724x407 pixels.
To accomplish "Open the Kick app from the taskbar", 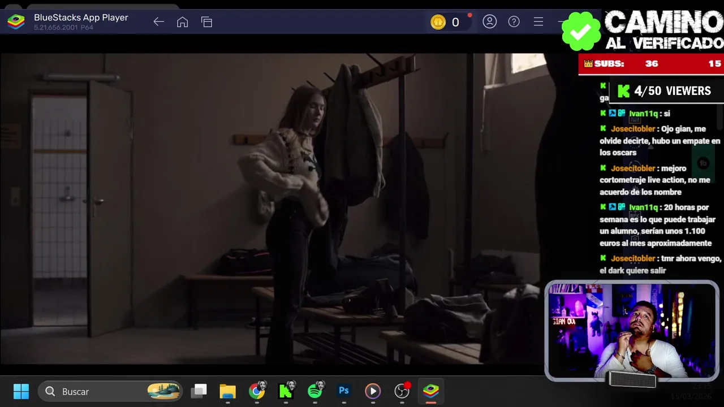I will click(x=286, y=391).
